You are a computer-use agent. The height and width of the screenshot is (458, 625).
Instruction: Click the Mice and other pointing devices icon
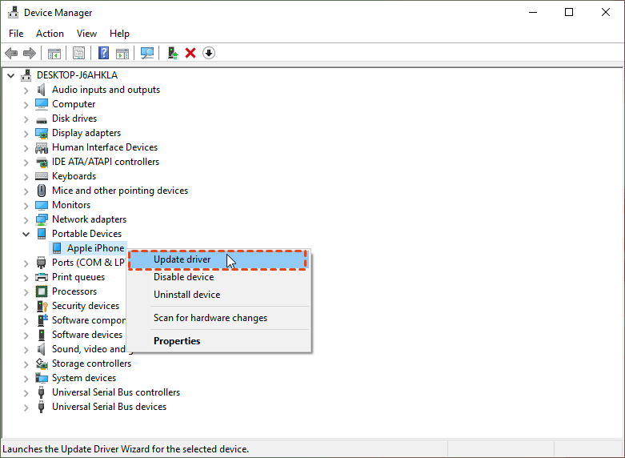point(42,191)
